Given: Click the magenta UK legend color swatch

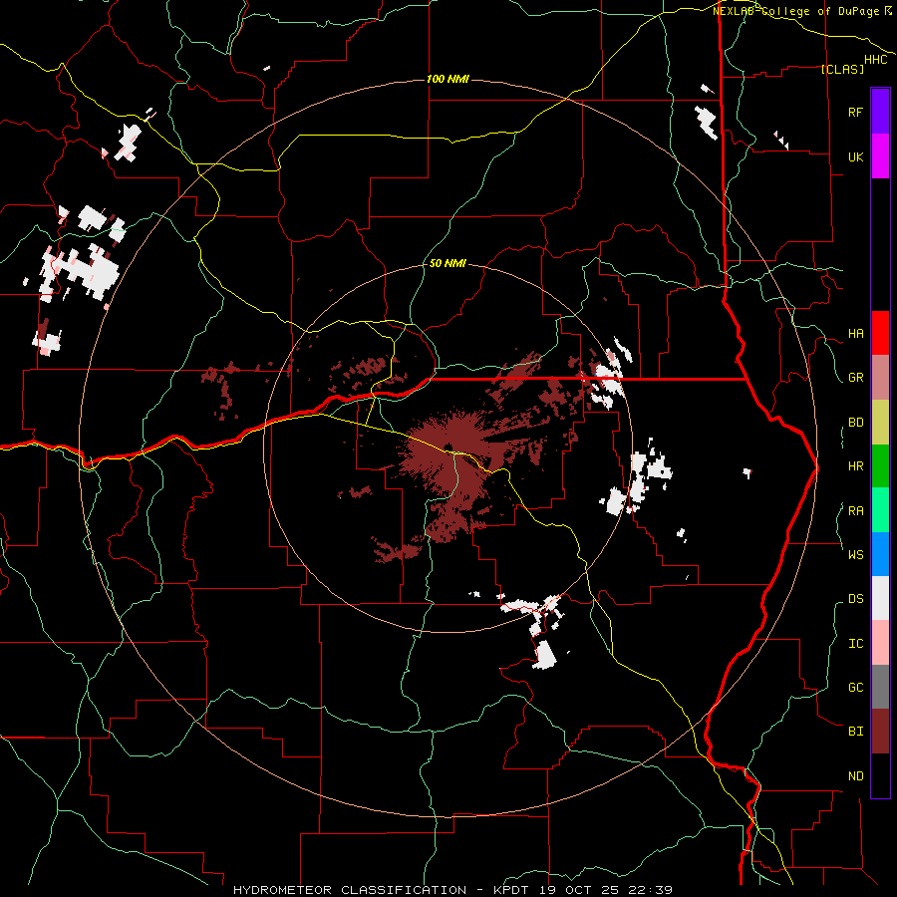Looking at the screenshot, I should coord(880,156).
